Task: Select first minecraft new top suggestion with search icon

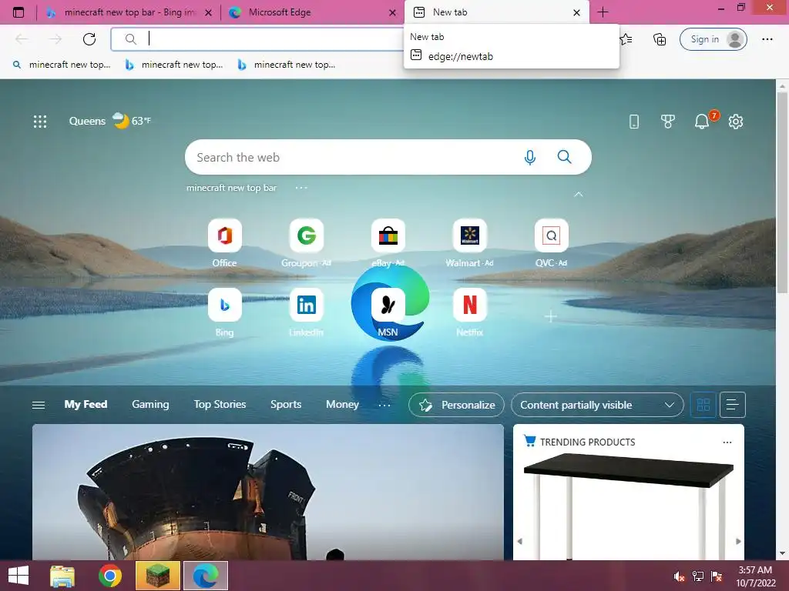Action: point(62,65)
